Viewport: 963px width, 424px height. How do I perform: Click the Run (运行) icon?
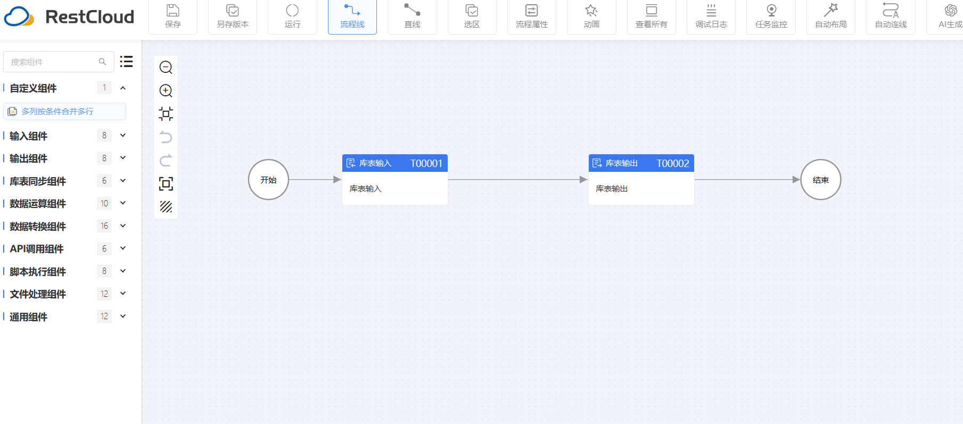coord(292,16)
